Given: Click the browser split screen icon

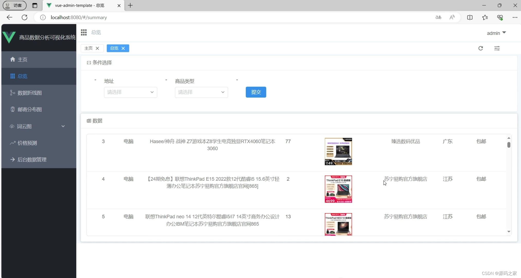Looking at the screenshot, I should click(x=470, y=18).
